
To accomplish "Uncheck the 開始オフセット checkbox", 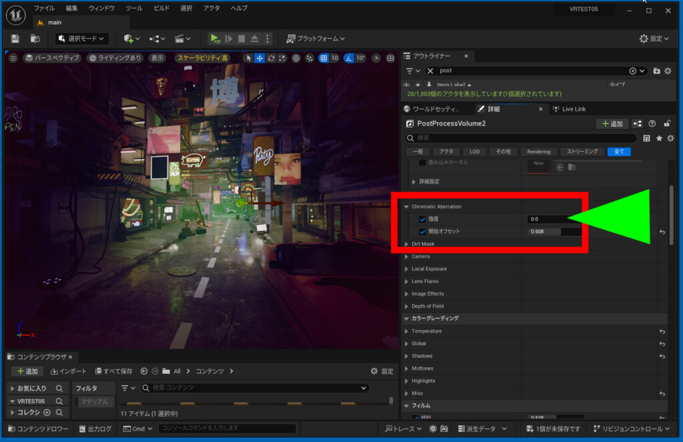I will (422, 231).
